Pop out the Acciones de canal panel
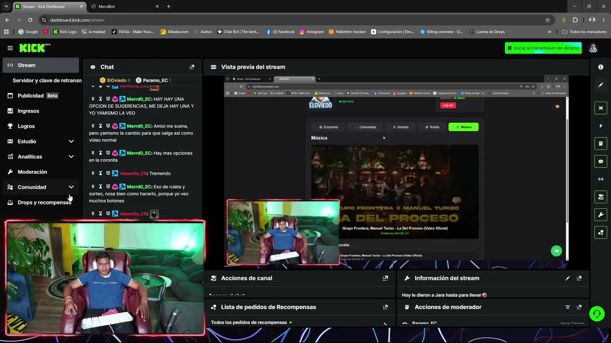Viewport: 611px width, 343px height. (385, 278)
